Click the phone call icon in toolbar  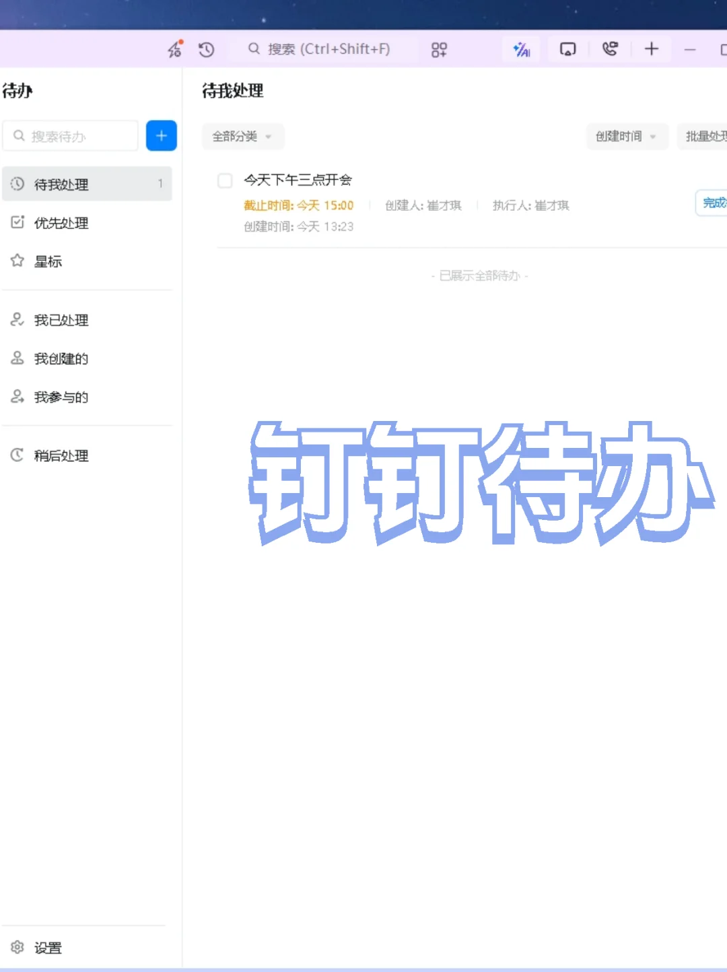(x=610, y=48)
